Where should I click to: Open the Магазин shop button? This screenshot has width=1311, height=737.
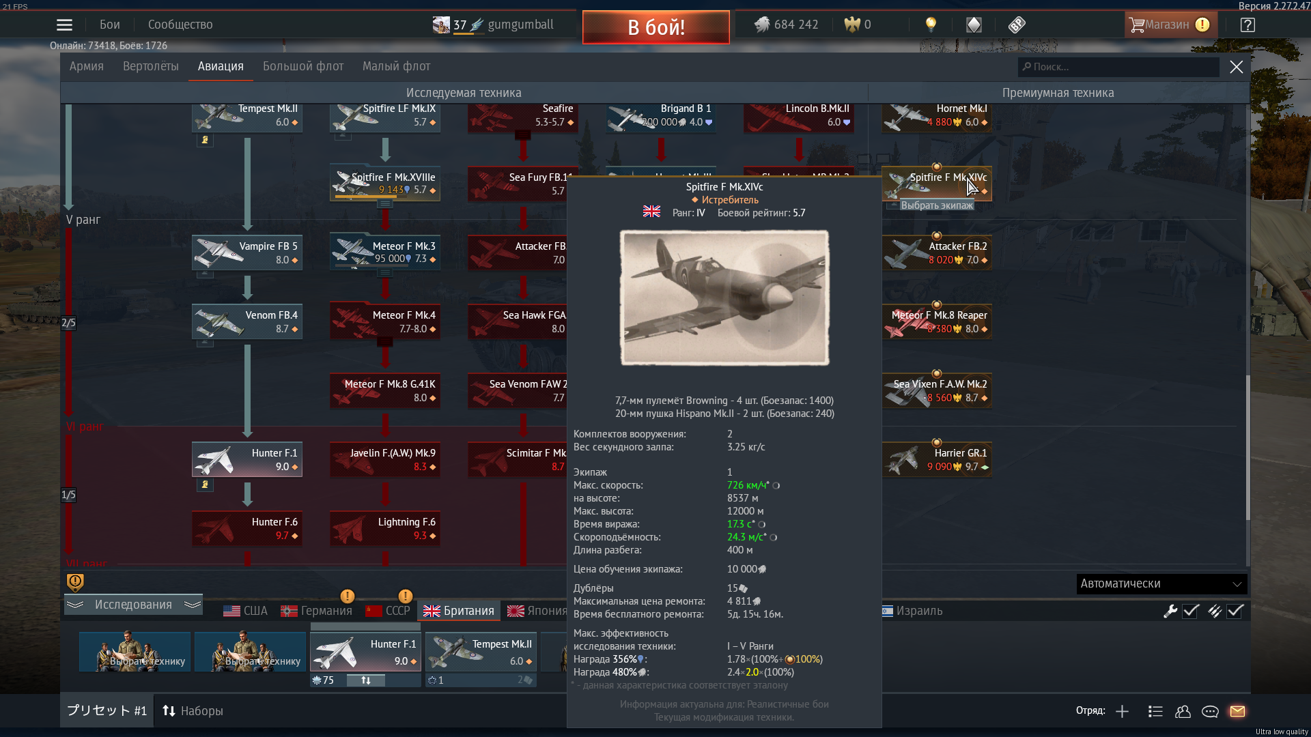(x=1170, y=25)
